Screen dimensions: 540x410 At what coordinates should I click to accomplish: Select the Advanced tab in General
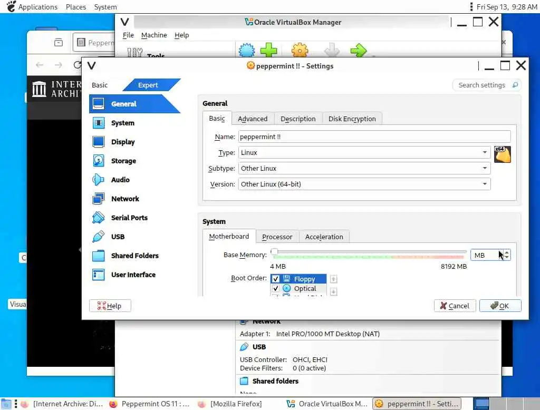pos(253,119)
